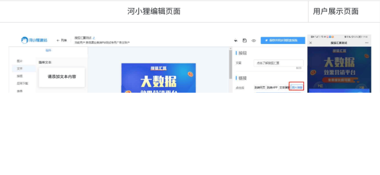Choose the 图片弹窗 link option

click(x=297, y=87)
